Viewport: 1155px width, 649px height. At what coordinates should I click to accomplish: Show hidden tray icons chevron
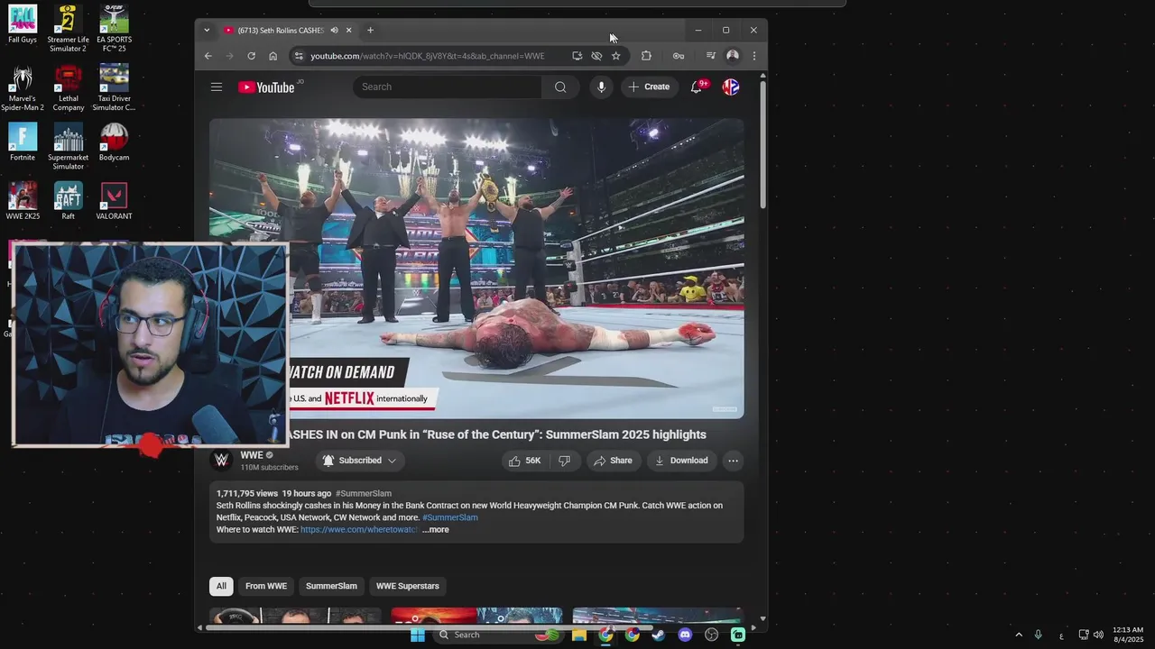coord(1019,635)
